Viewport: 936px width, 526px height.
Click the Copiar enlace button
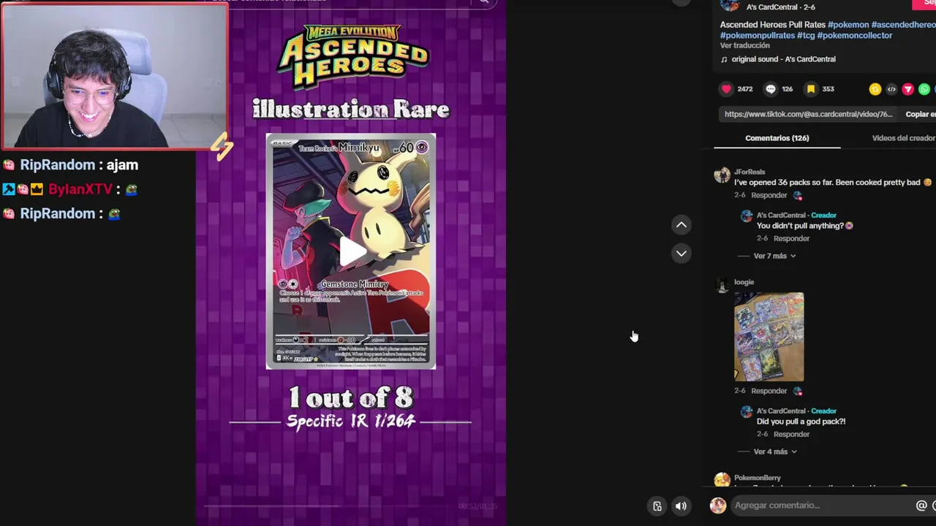tap(921, 114)
